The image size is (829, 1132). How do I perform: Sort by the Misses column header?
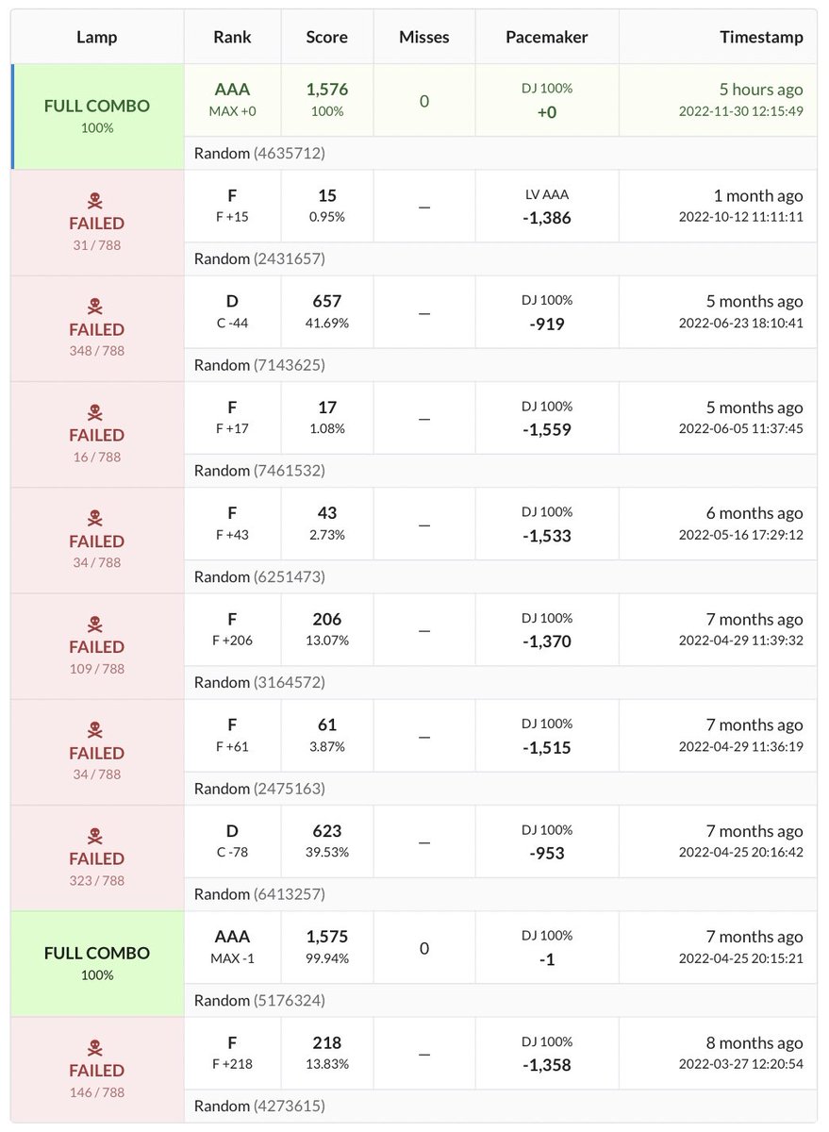click(x=424, y=38)
